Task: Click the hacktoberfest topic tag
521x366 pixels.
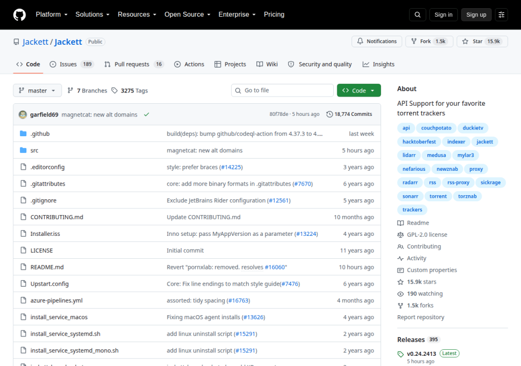Action: pos(419,142)
